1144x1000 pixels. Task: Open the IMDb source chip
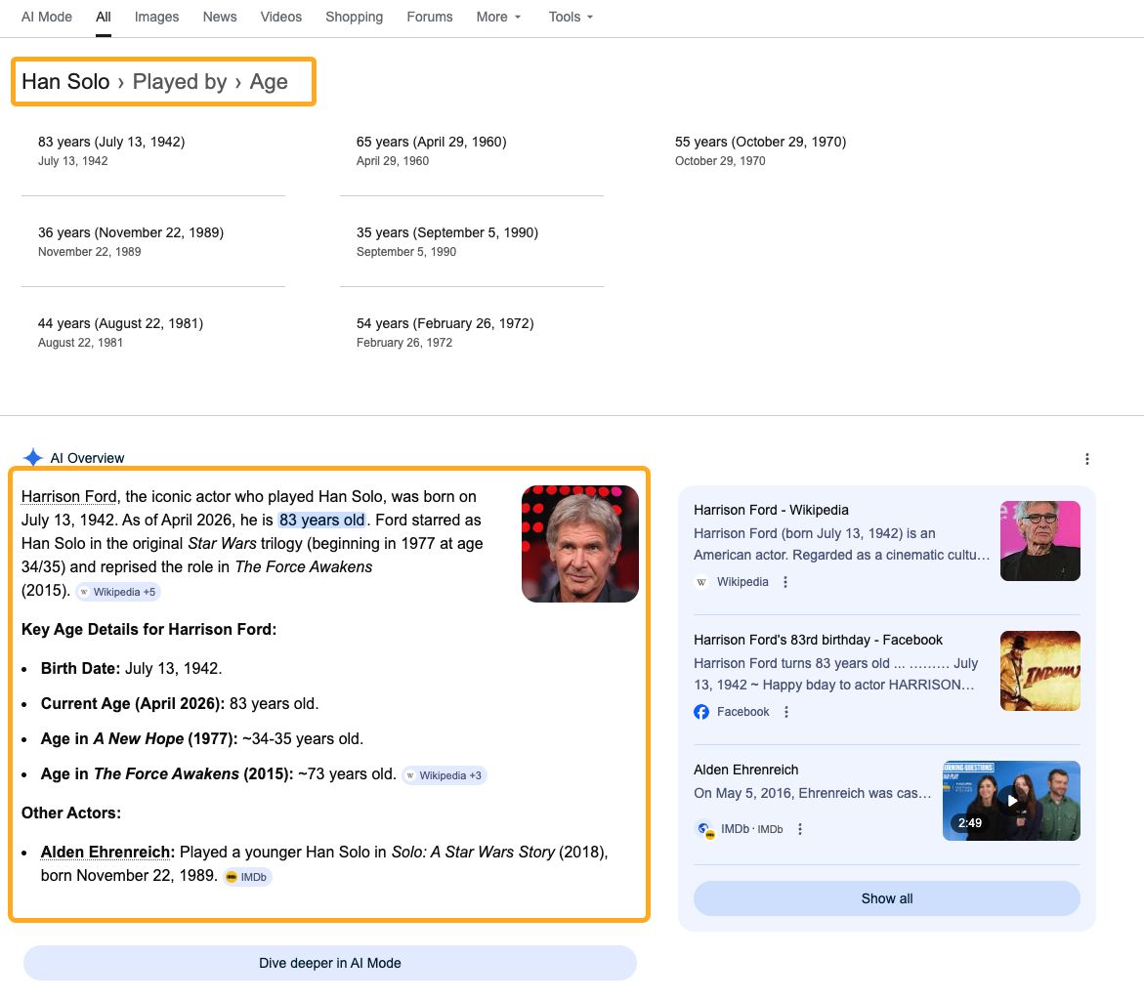point(246,877)
